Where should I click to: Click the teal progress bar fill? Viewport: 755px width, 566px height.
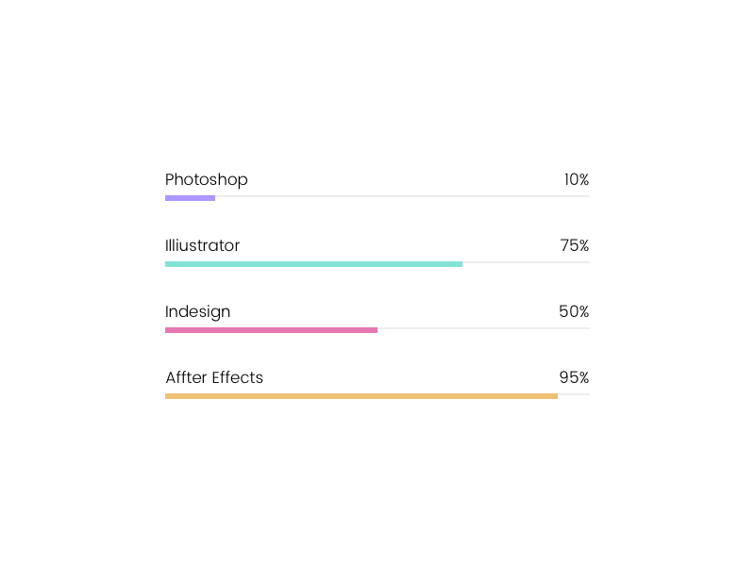coord(313,264)
